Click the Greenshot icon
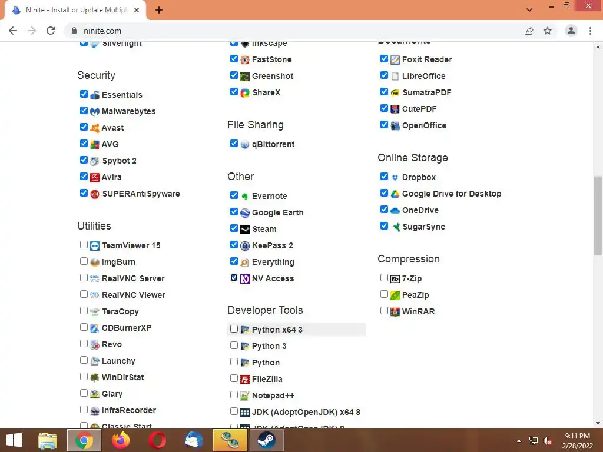Screen dimensions: 603x452 [245, 76]
